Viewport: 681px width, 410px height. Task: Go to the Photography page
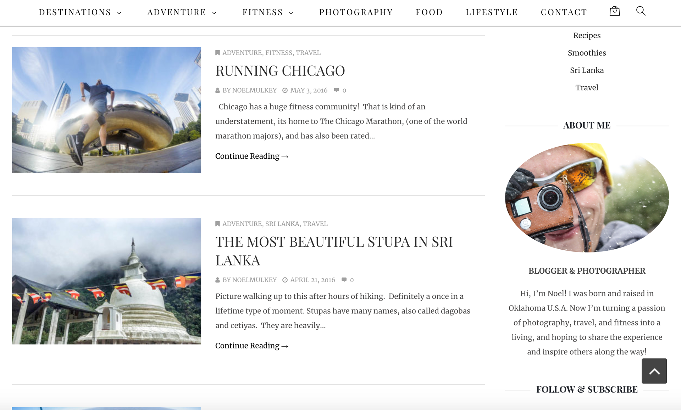pos(356,12)
